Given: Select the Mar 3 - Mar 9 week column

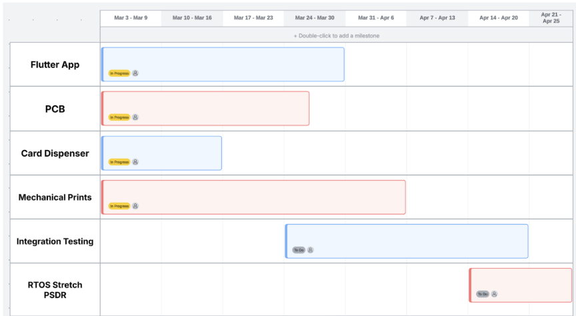Looking at the screenshot, I should 131,18.
